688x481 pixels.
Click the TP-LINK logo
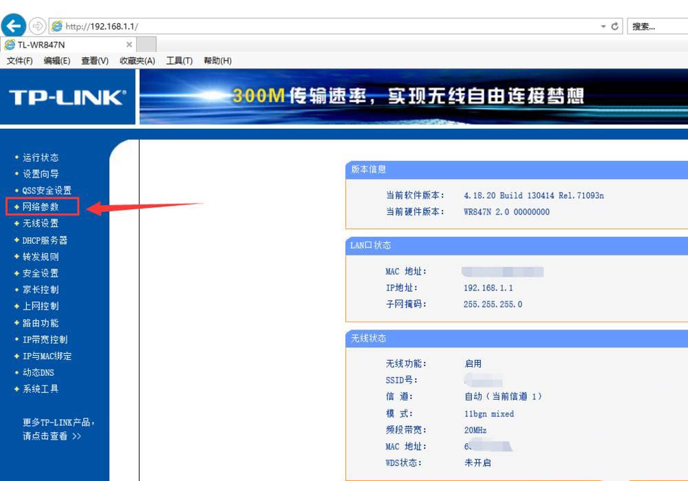point(67,97)
